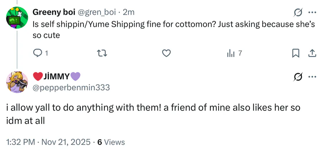This screenshot has width=322, height=155.
Task: Open more options on Greeny boi's tweet
Action: (312, 13)
